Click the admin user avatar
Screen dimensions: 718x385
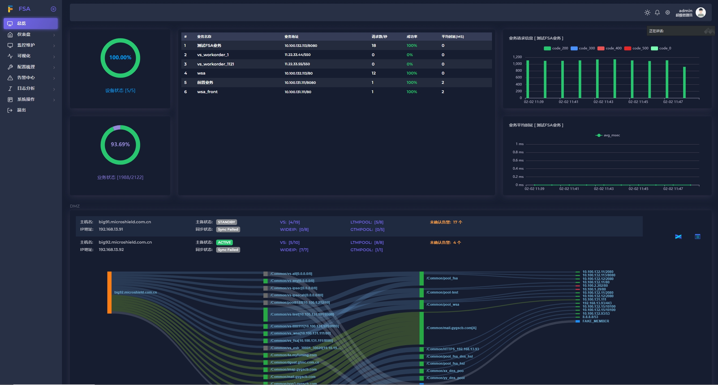[x=701, y=12]
